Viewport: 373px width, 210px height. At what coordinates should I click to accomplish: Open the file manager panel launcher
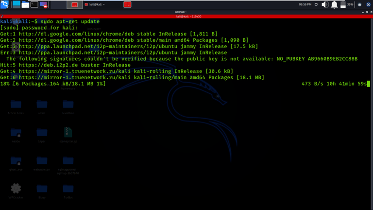click(25, 4)
